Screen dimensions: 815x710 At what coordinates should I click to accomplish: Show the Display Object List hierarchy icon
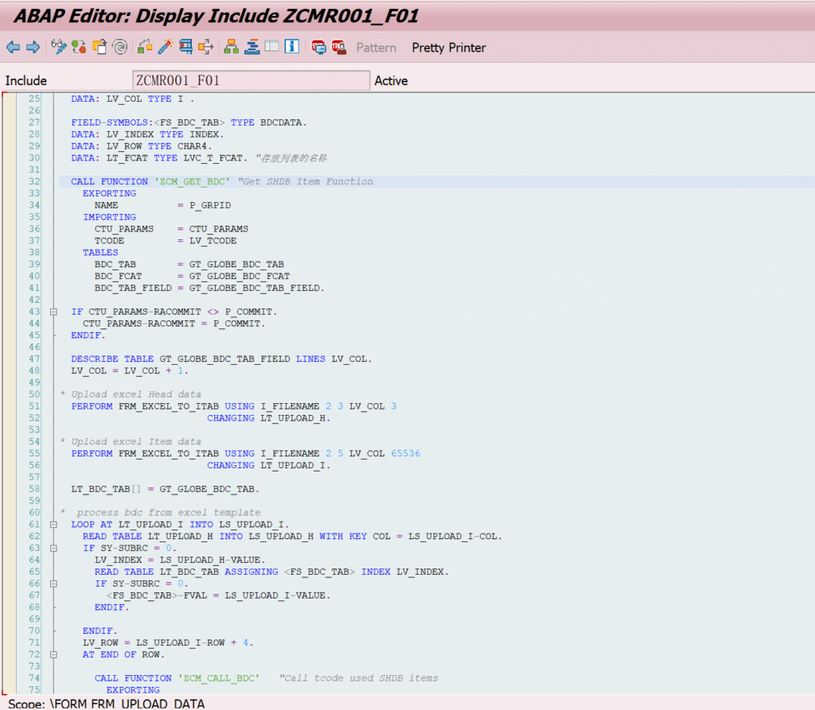231,48
